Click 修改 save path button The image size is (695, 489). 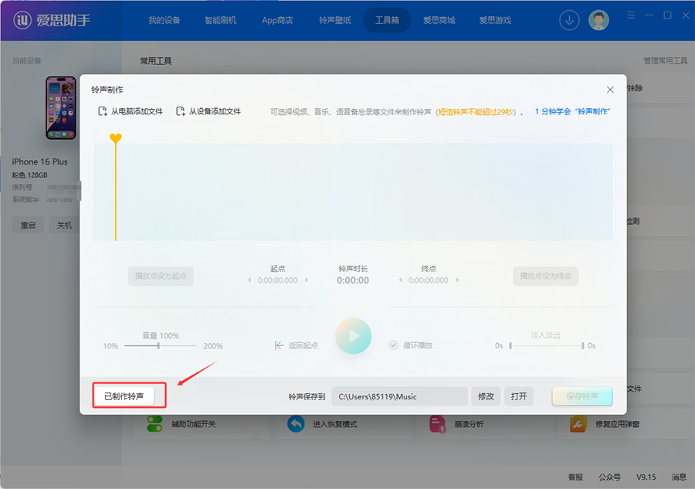pyautogui.click(x=486, y=396)
